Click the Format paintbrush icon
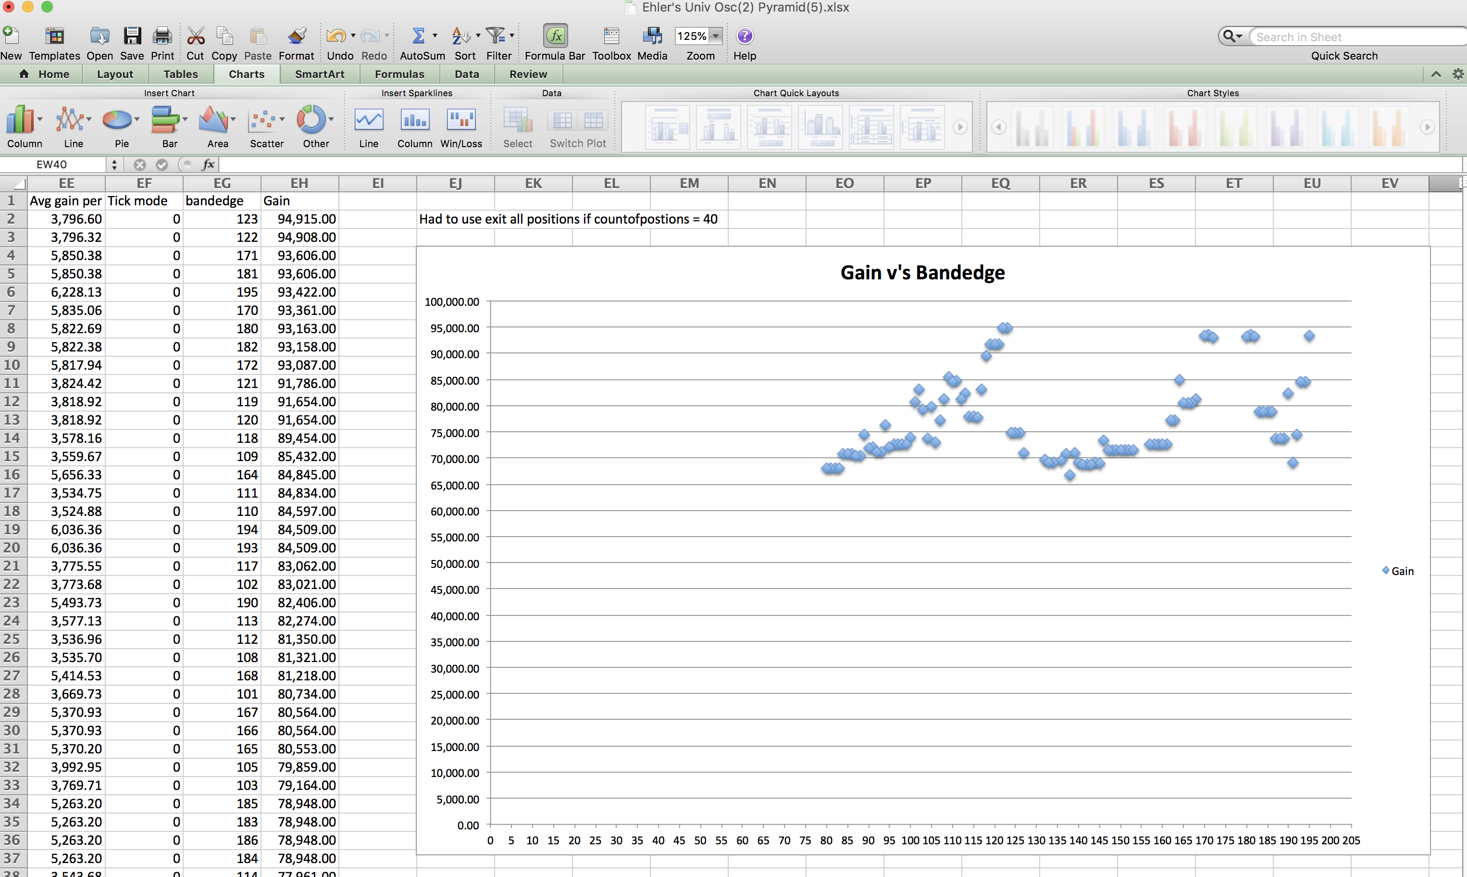Image resolution: width=1467 pixels, height=877 pixels. click(297, 37)
